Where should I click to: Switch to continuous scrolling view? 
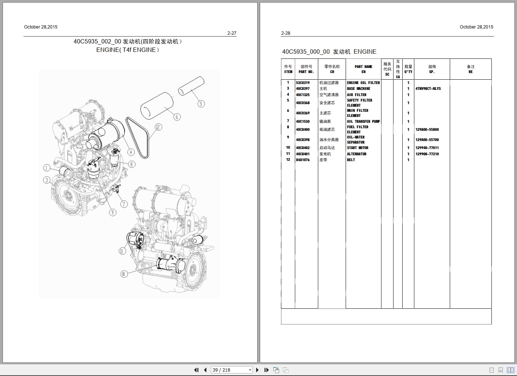pyautogui.click(x=501, y=370)
